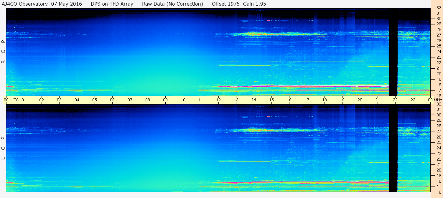Select the 13 hour mark

[236, 100]
